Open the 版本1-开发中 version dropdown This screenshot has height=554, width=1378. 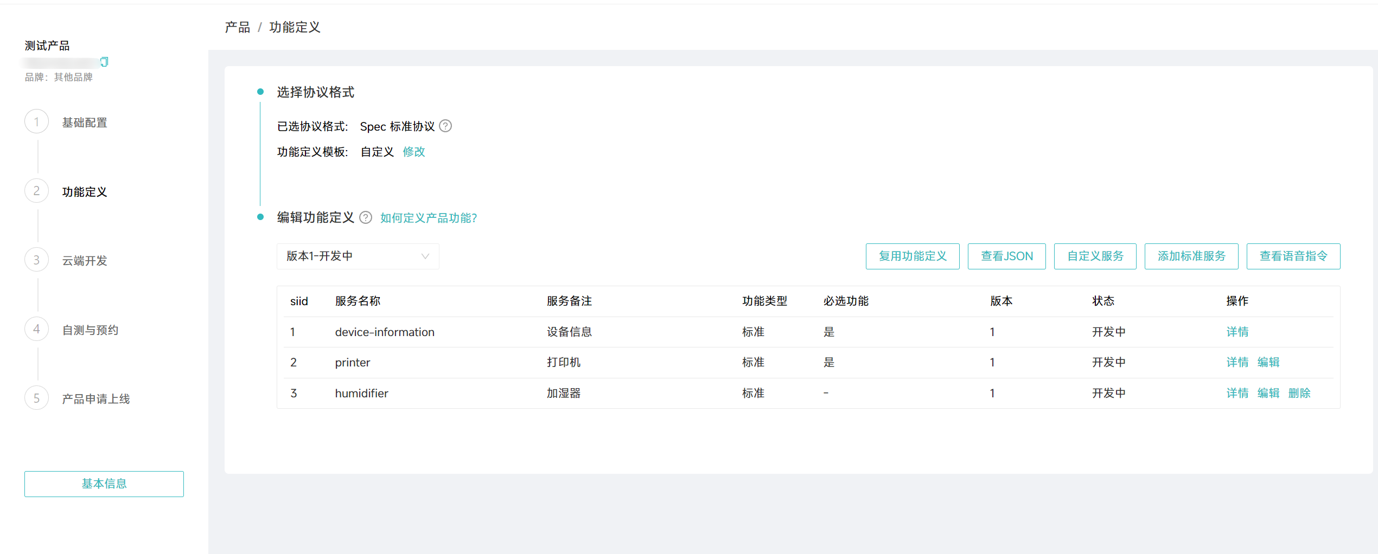point(358,256)
